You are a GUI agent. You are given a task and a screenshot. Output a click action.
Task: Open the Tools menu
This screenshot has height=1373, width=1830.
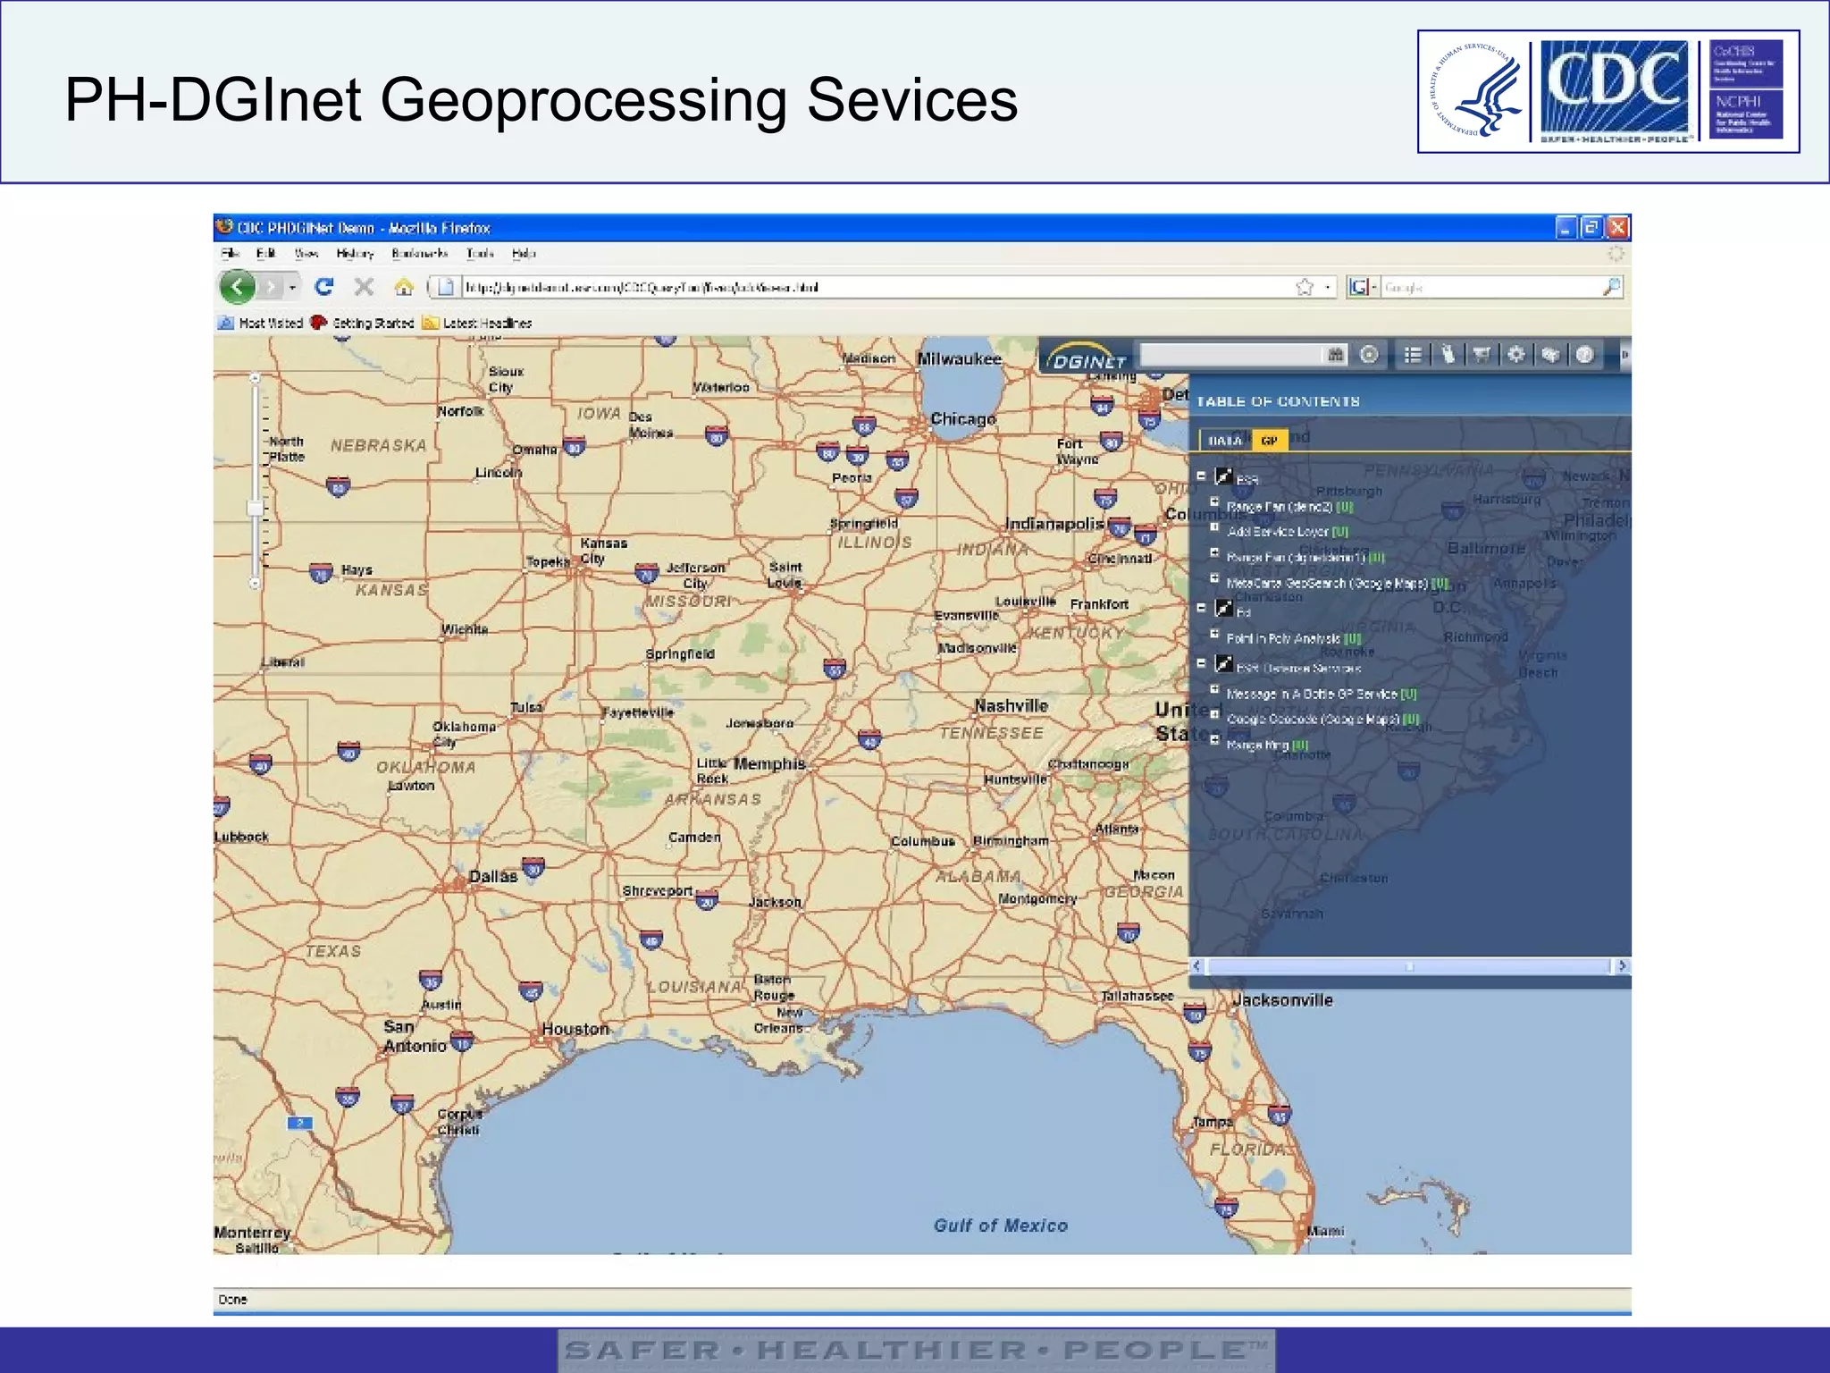(480, 254)
